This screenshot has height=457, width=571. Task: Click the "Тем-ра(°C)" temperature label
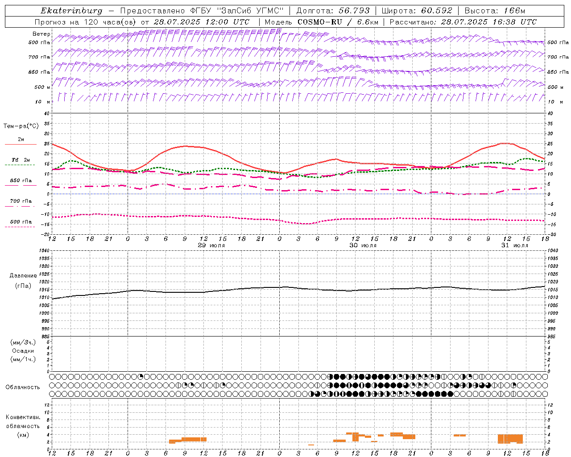pos(21,126)
